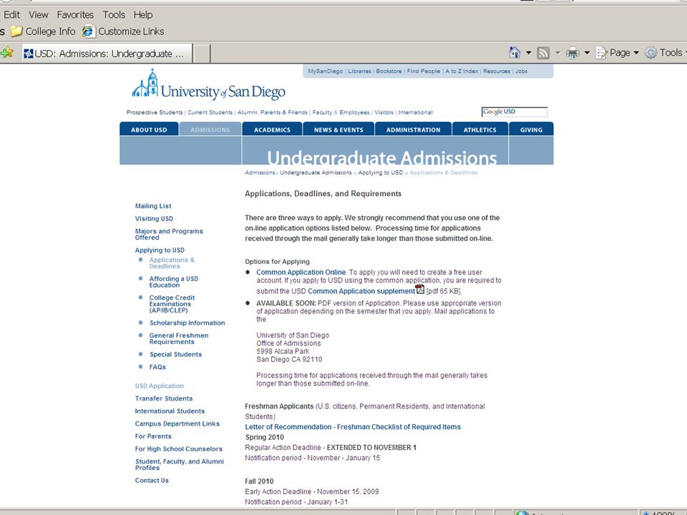Image resolution: width=687 pixels, height=515 pixels.
Task: Select the NEWS & EVENTS navigation tab
Action: (x=338, y=129)
